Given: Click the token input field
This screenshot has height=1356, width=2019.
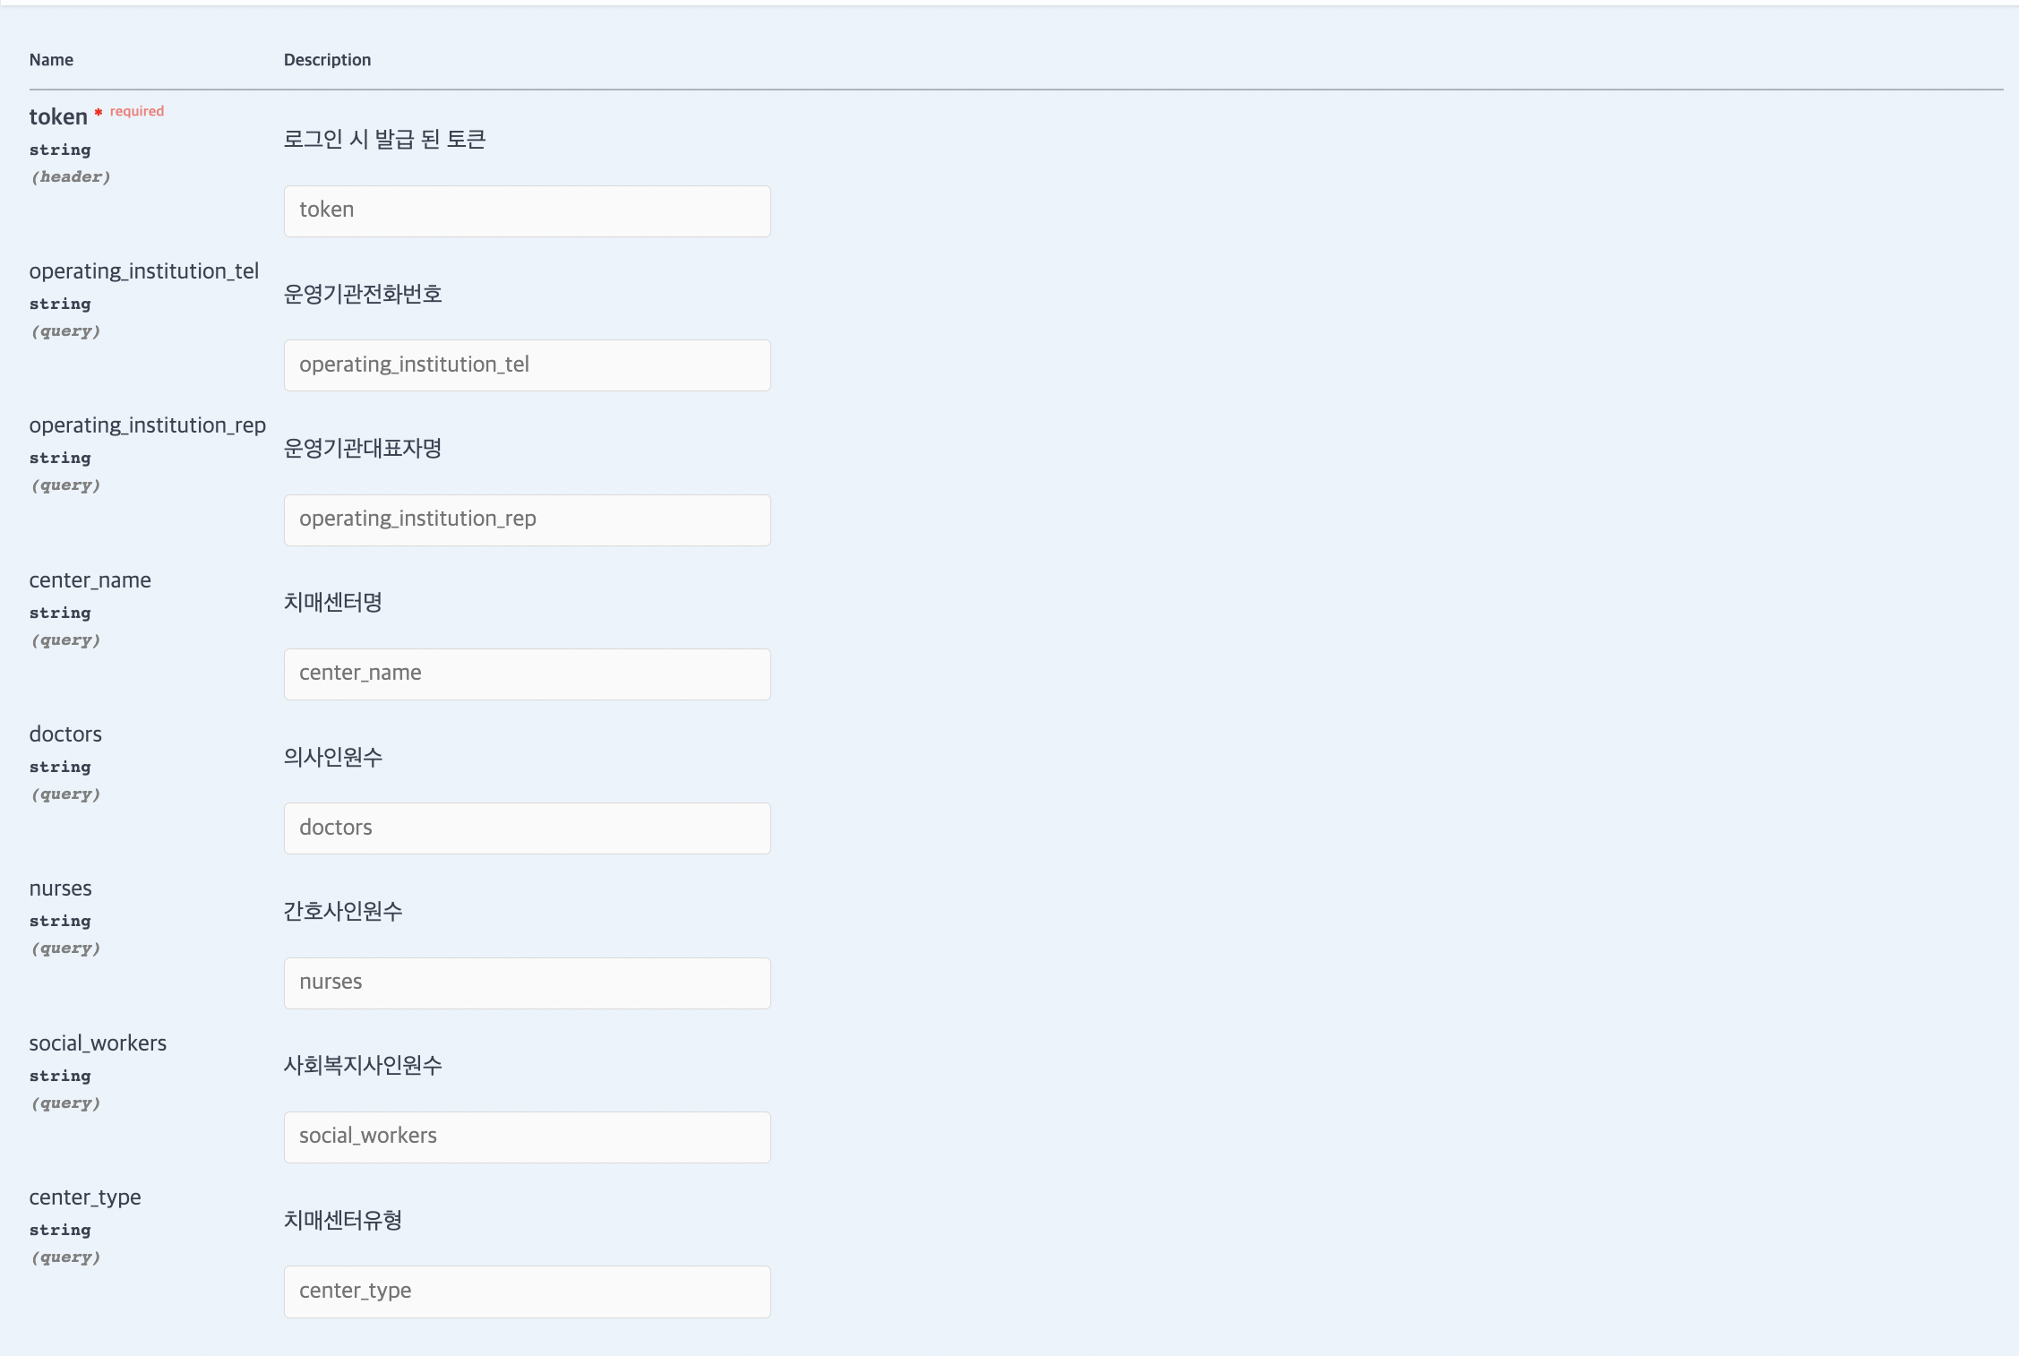Looking at the screenshot, I should 527,210.
